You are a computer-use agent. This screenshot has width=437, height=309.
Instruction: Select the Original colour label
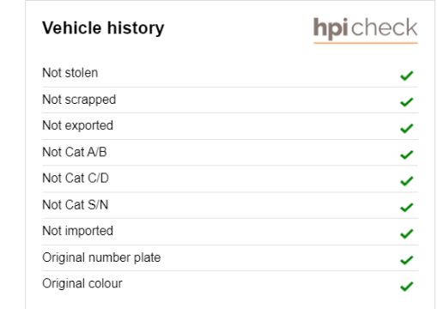click(82, 283)
